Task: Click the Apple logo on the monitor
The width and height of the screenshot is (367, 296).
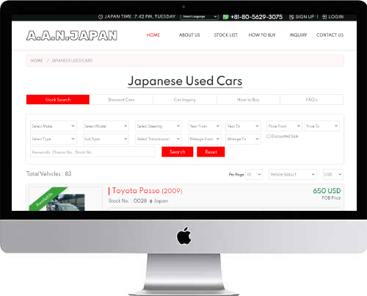Action: [x=184, y=236]
